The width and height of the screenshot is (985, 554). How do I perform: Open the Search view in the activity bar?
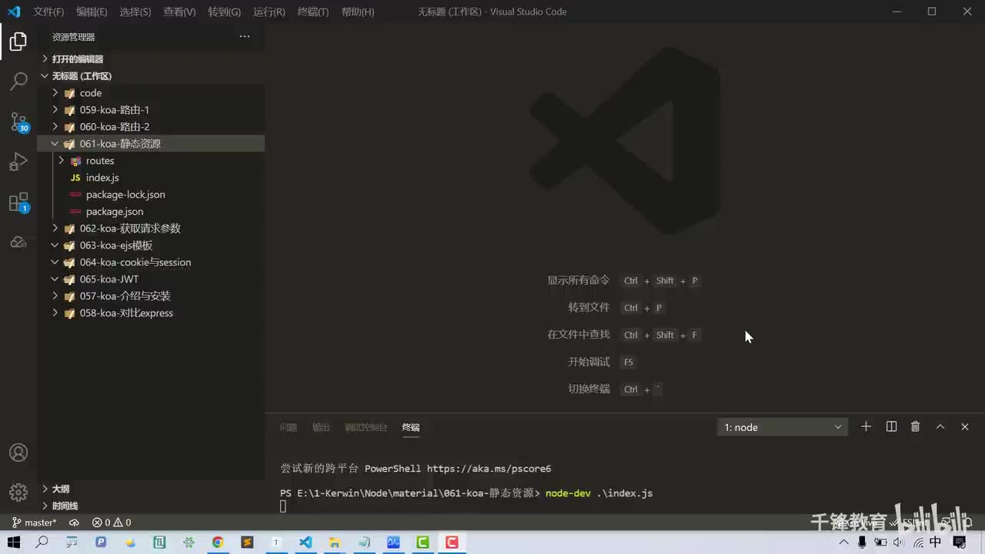[x=18, y=81]
